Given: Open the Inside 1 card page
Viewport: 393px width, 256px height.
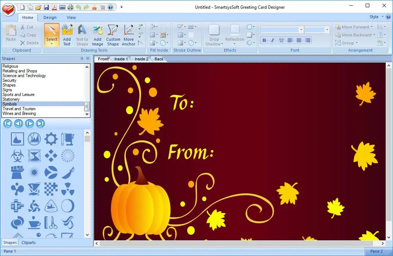Looking at the screenshot, I should (121, 59).
